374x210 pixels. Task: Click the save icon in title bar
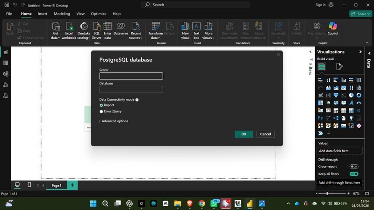pos(7,5)
